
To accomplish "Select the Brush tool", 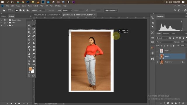I will point(29,43).
